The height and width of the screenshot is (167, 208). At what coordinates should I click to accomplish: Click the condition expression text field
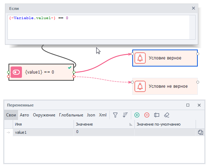tap(98, 27)
